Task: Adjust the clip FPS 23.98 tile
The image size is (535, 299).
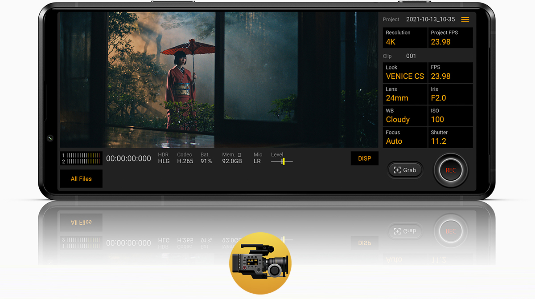Action: pos(450,73)
